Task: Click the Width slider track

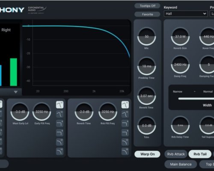Action: 196,99
